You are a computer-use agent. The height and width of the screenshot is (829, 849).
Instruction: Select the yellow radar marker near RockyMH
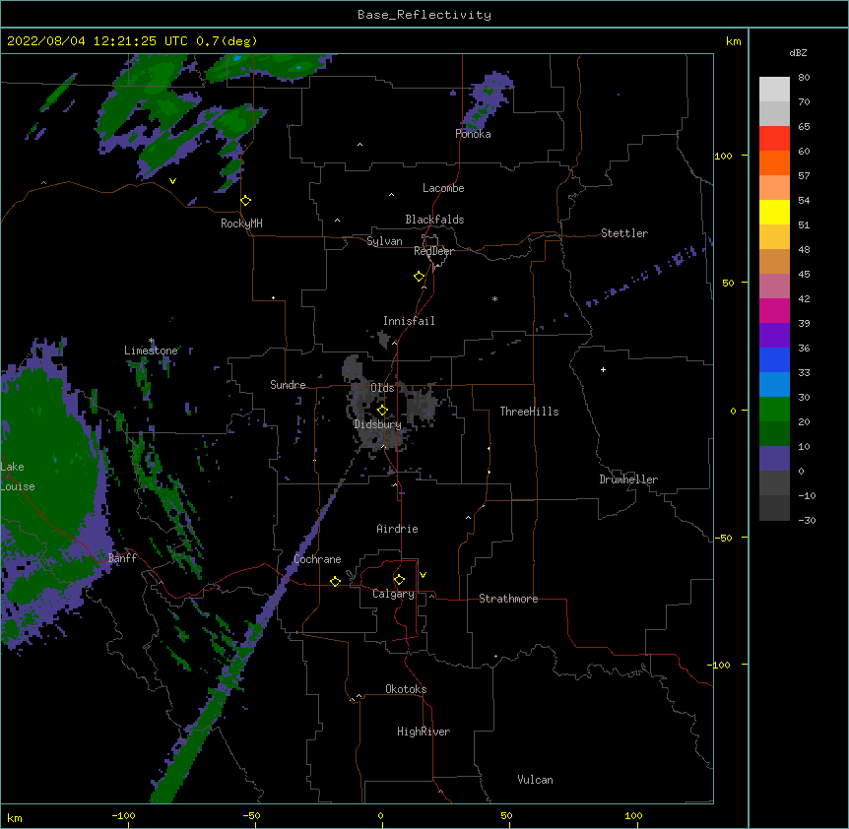246,201
